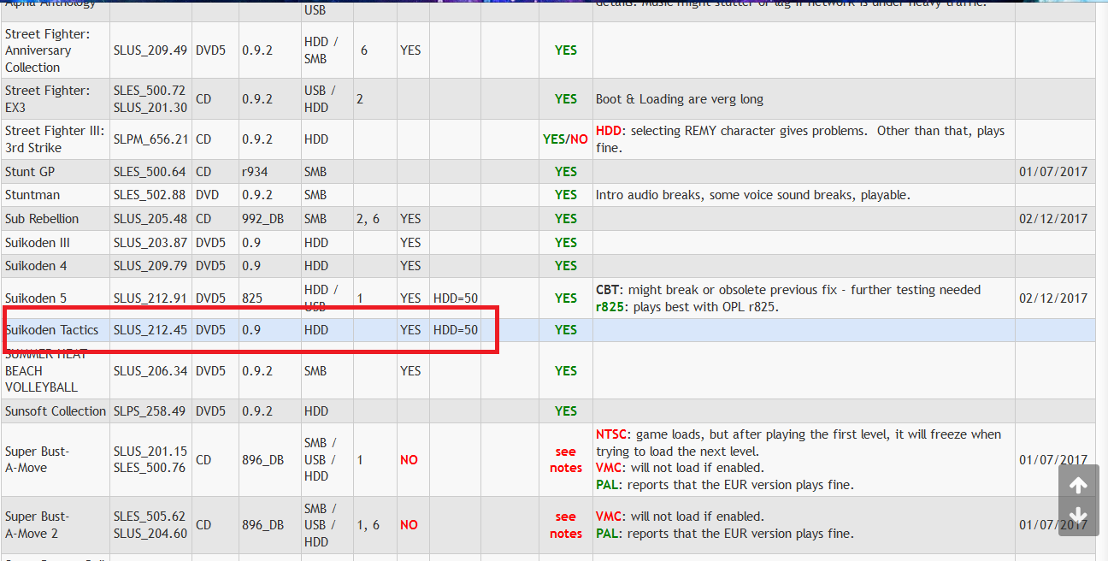Click the Sunsoft Collection game title
The image size is (1108, 561).
tap(55, 410)
